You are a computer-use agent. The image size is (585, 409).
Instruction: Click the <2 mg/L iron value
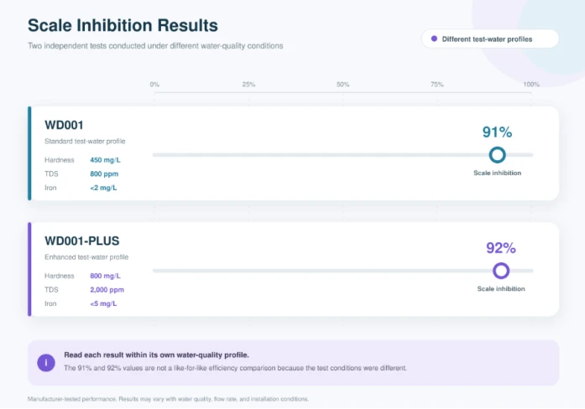(103, 188)
